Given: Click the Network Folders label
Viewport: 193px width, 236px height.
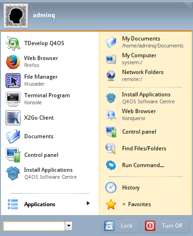Looking at the screenshot, I should pos(143,72).
